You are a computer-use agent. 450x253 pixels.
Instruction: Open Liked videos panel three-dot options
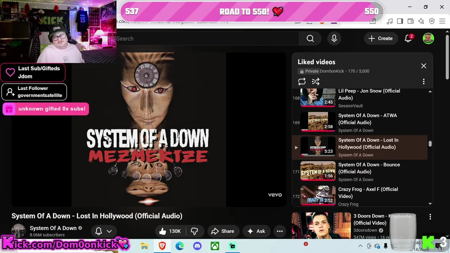click(x=424, y=82)
